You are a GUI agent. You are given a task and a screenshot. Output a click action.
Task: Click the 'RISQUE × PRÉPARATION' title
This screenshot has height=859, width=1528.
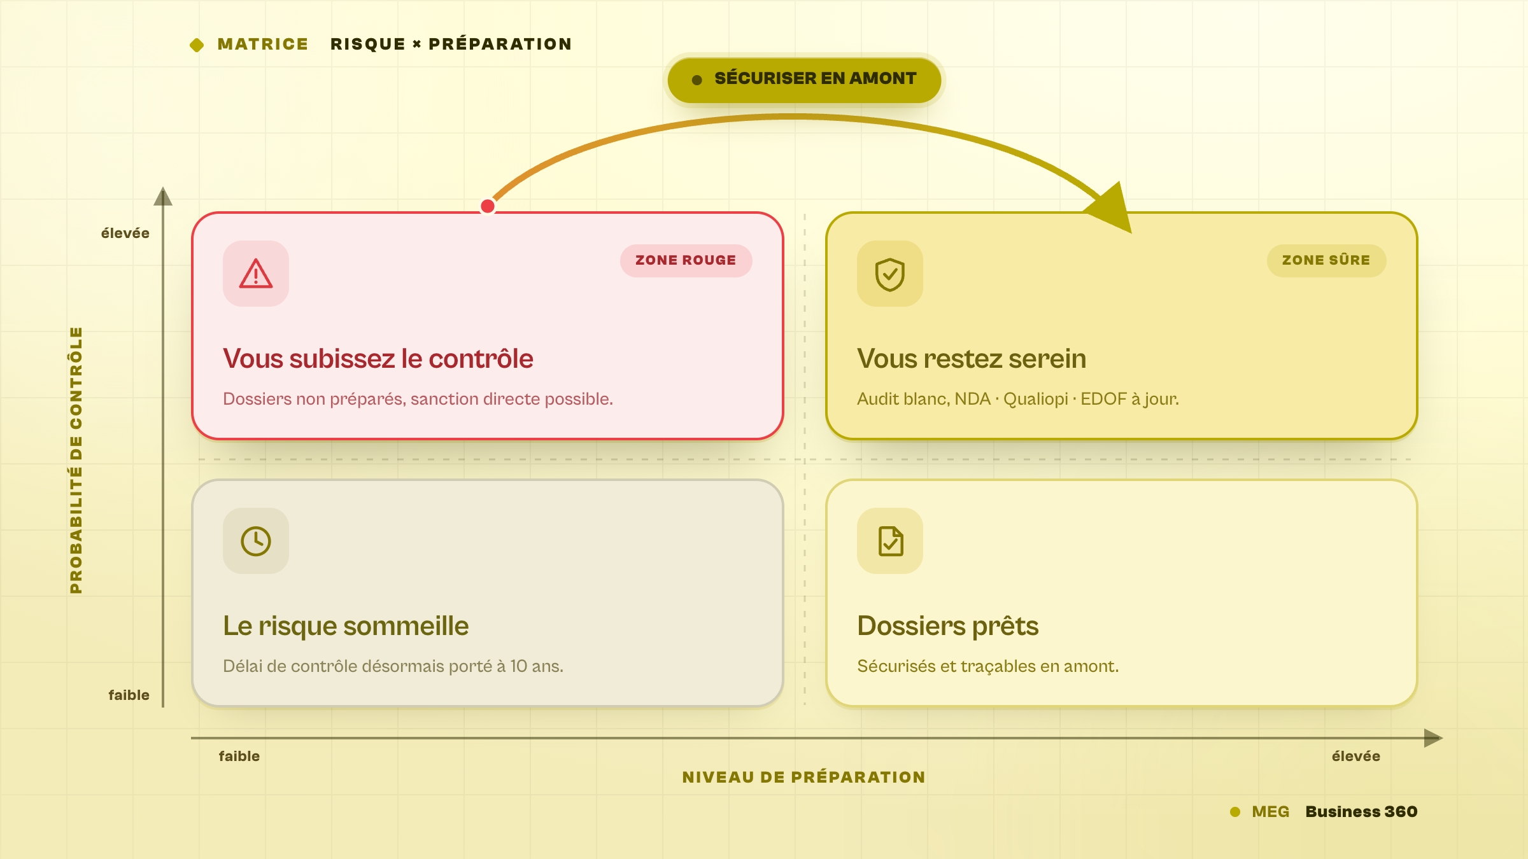451,44
